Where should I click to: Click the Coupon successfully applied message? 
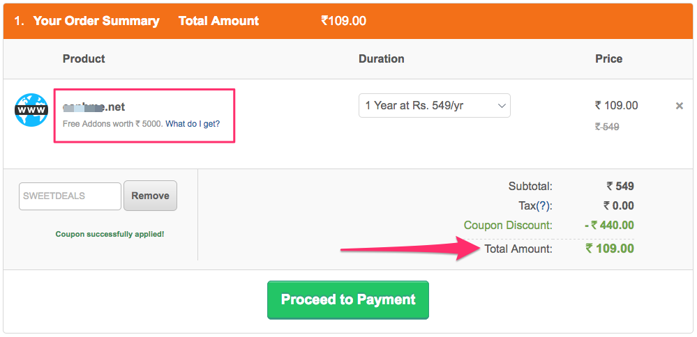110,234
